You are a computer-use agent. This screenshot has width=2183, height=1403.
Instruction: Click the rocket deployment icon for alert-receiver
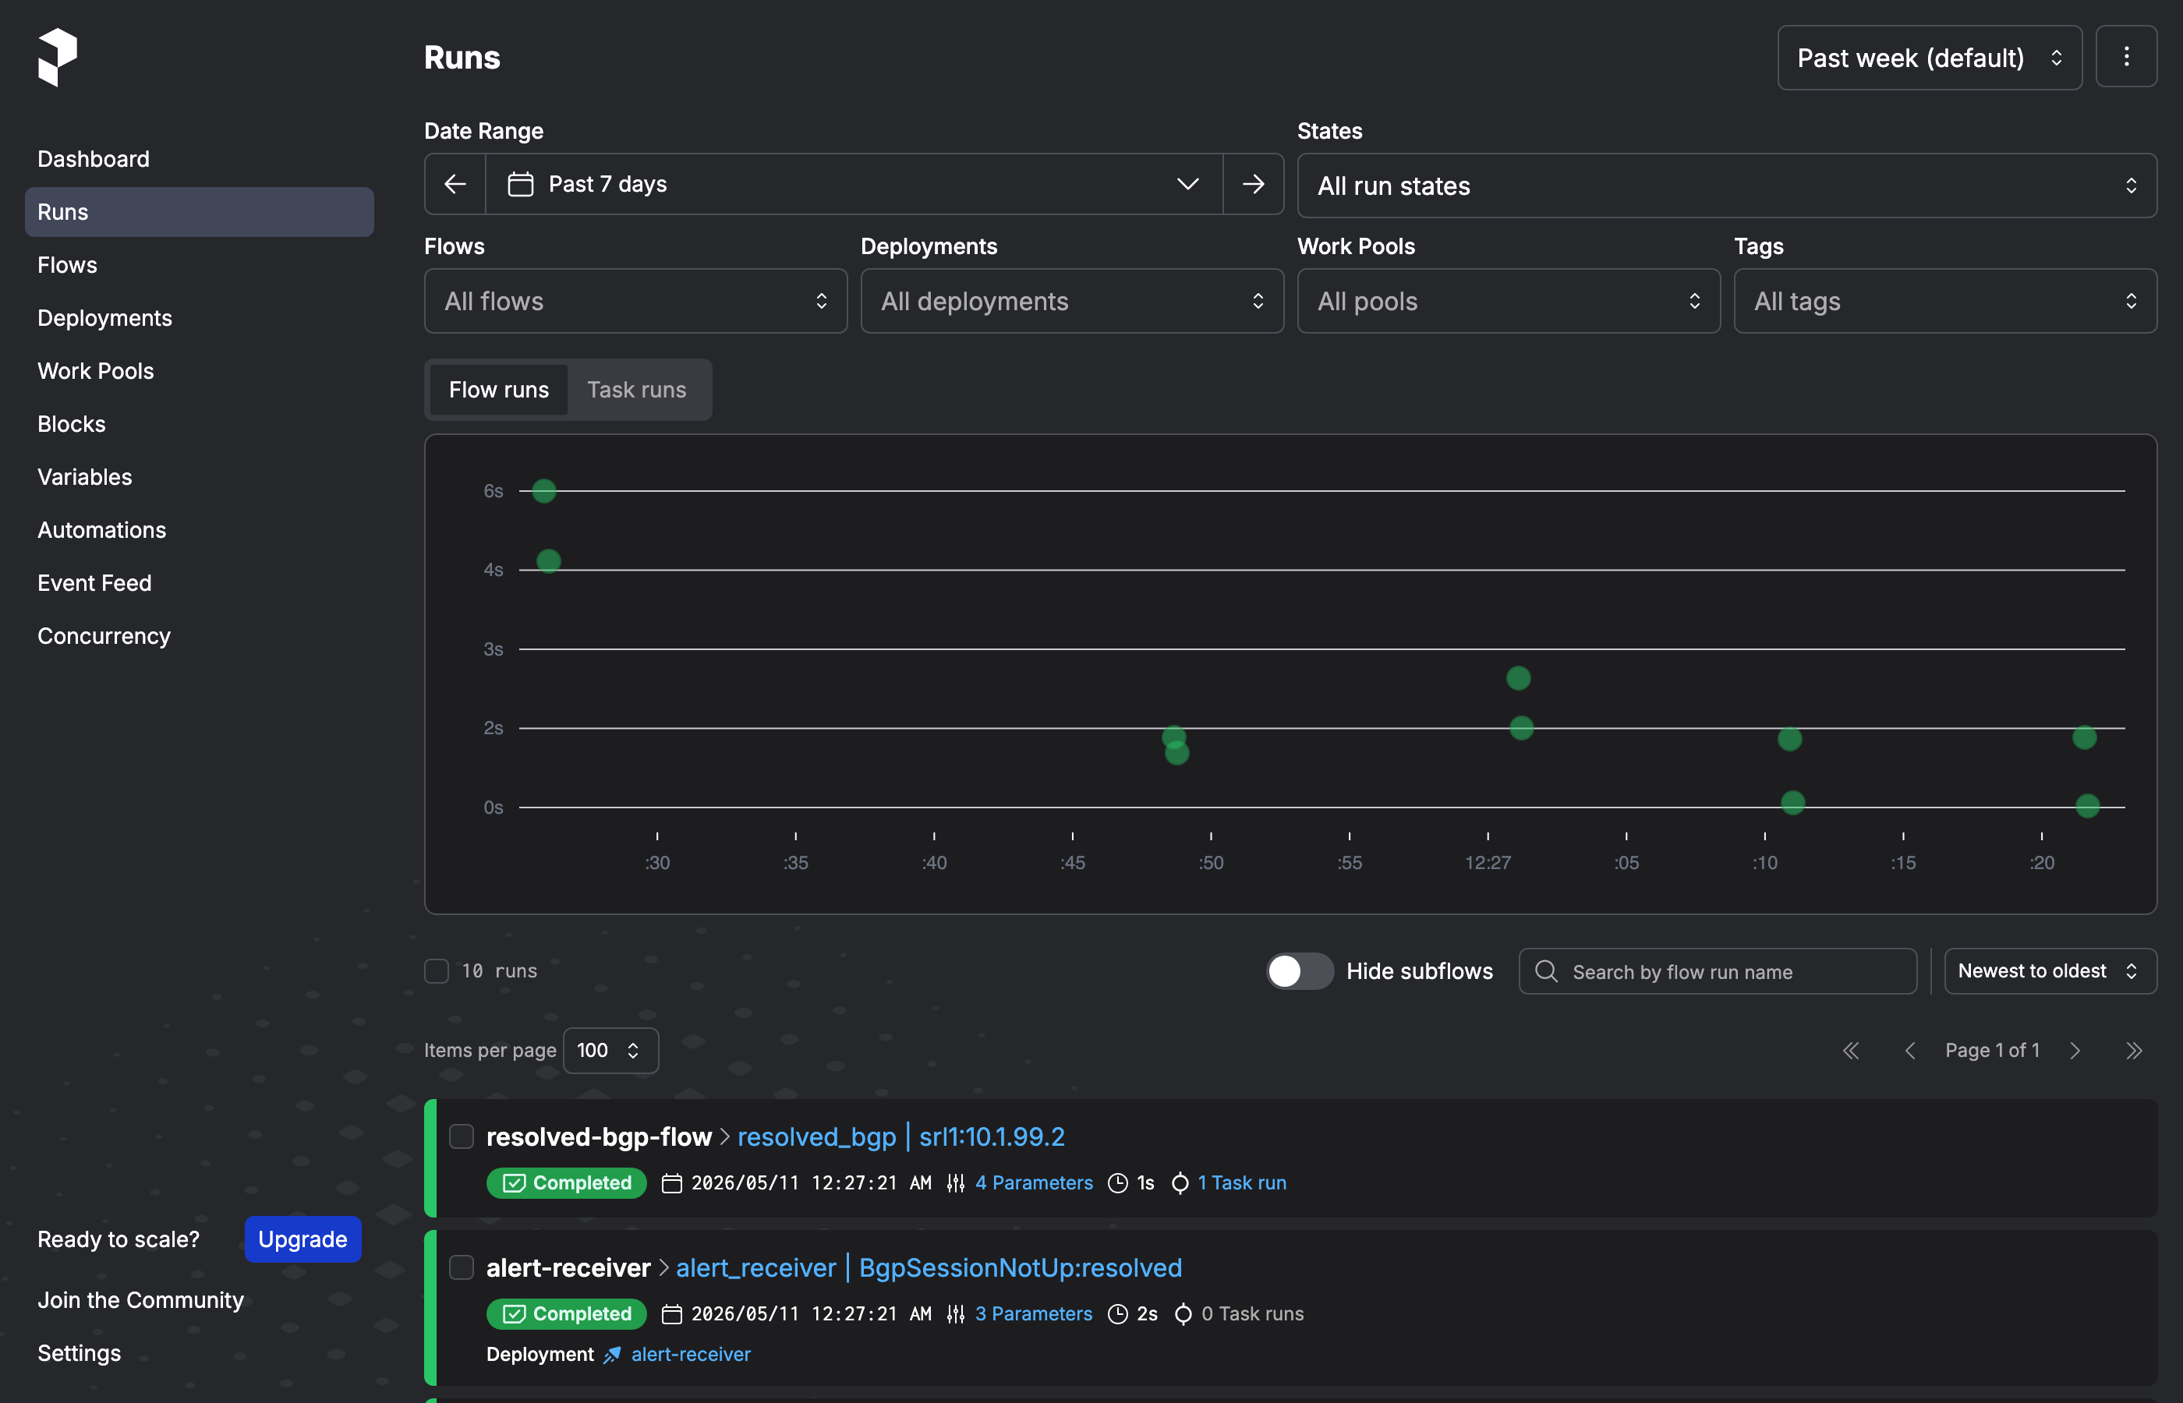pyautogui.click(x=612, y=1355)
